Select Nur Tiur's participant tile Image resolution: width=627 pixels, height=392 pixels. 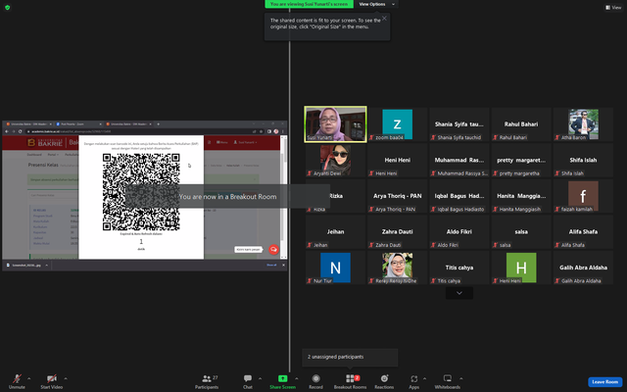[335, 268]
